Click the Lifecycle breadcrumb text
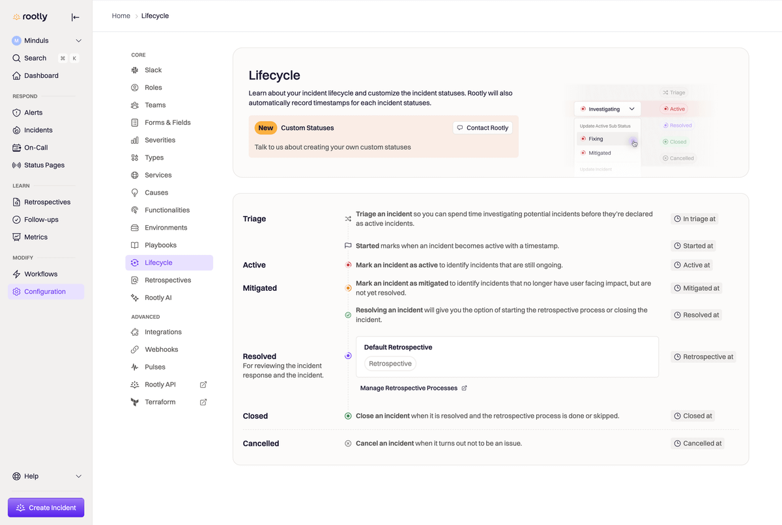This screenshot has width=782, height=525. [155, 16]
